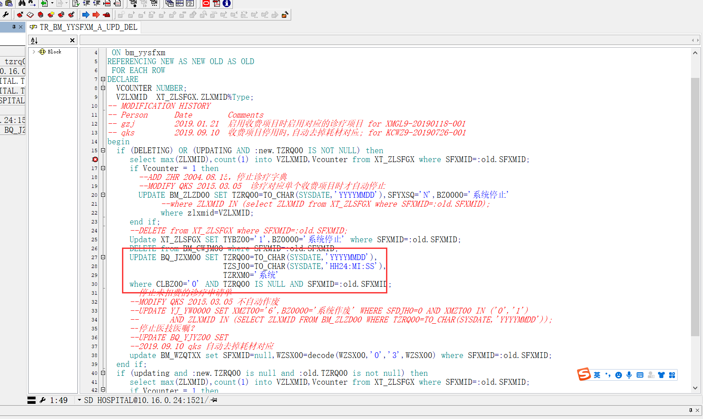Click the new red book with star icon

tap(20, 15)
